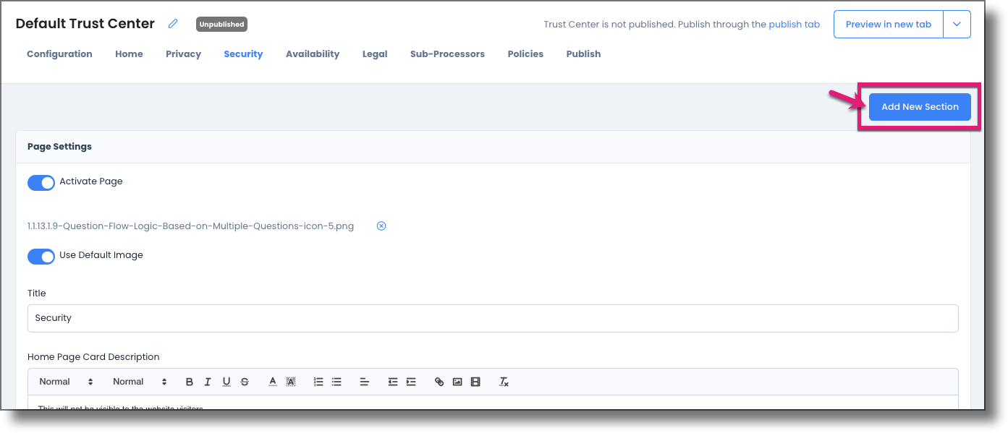This screenshot has width=1008, height=433.
Task: Increase the text indent
Action: 411,382
